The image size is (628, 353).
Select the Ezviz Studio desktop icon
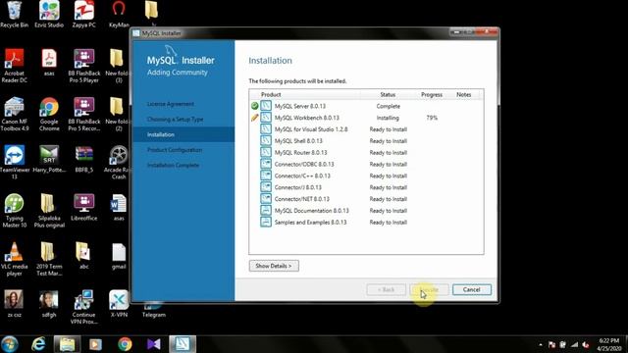[49, 15]
